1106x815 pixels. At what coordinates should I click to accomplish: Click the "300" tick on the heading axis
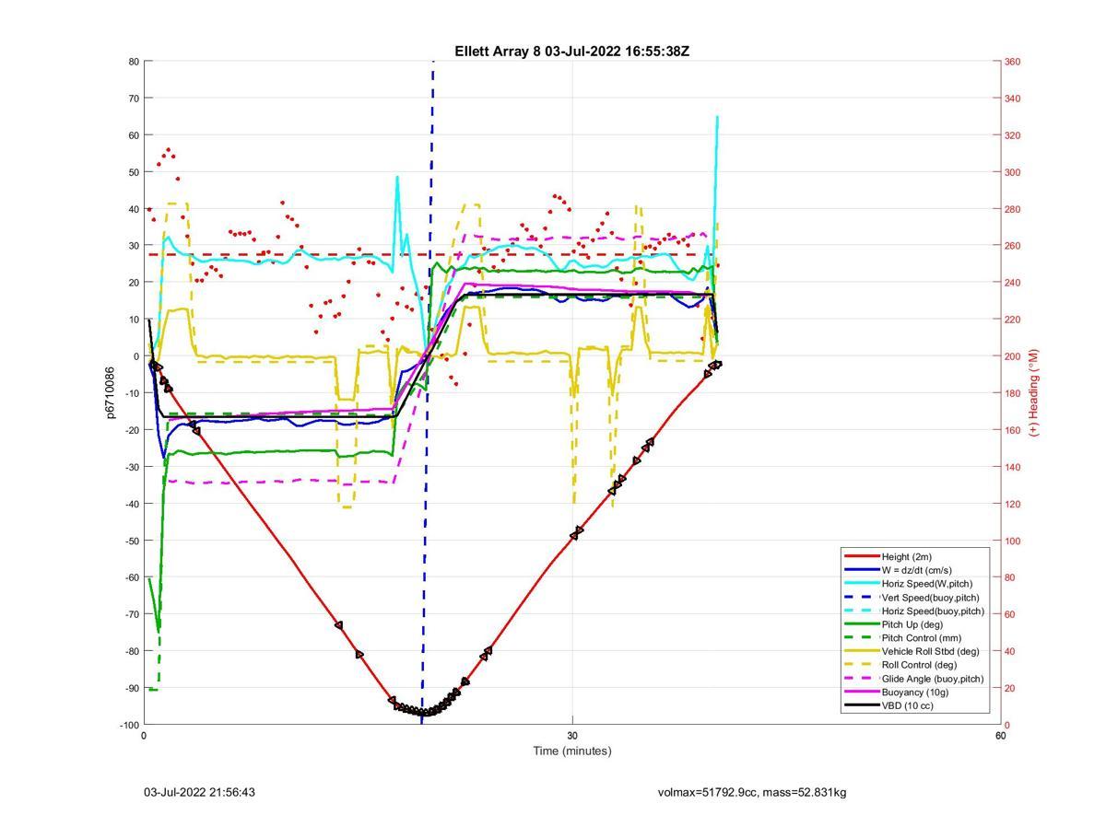point(1012,172)
